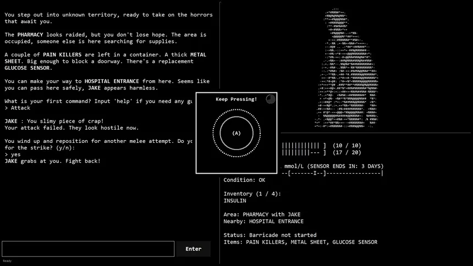Click 'JAKE grabs at you. Fight back!' line
This screenshot has height=266, width=473.
click(52, 161)
